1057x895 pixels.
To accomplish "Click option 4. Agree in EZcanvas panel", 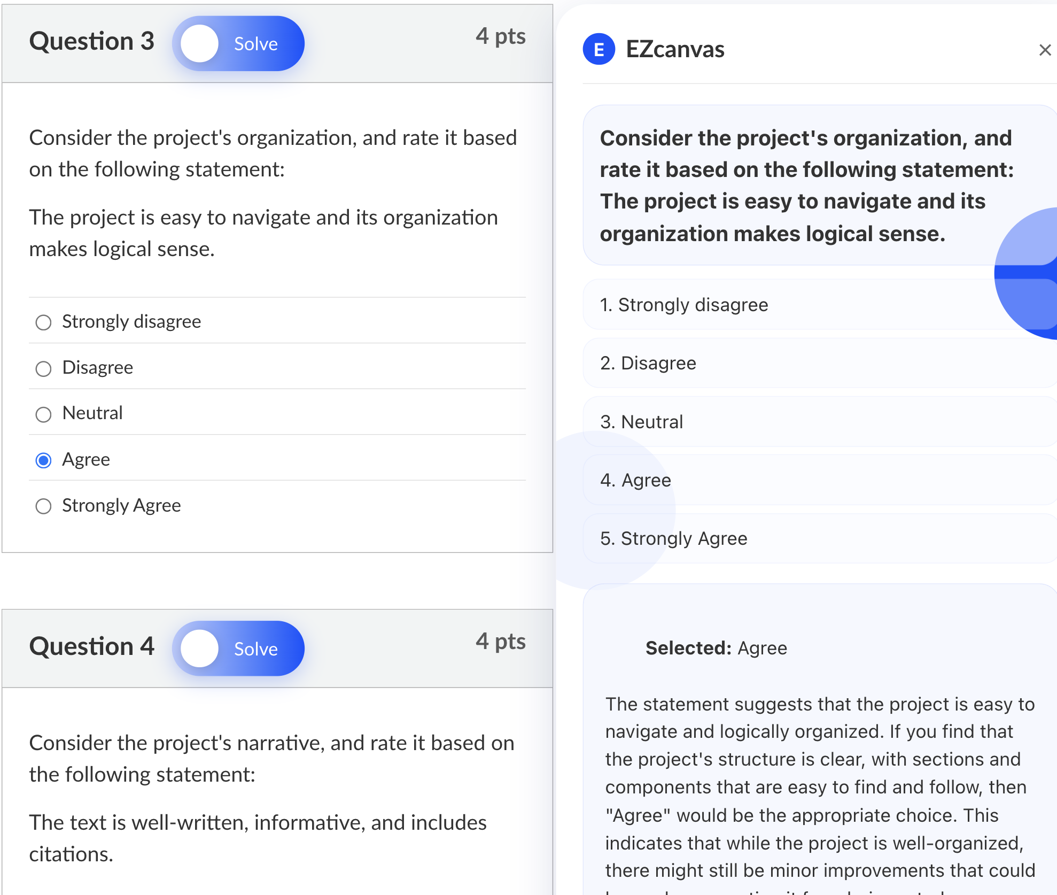I will 820,480.
